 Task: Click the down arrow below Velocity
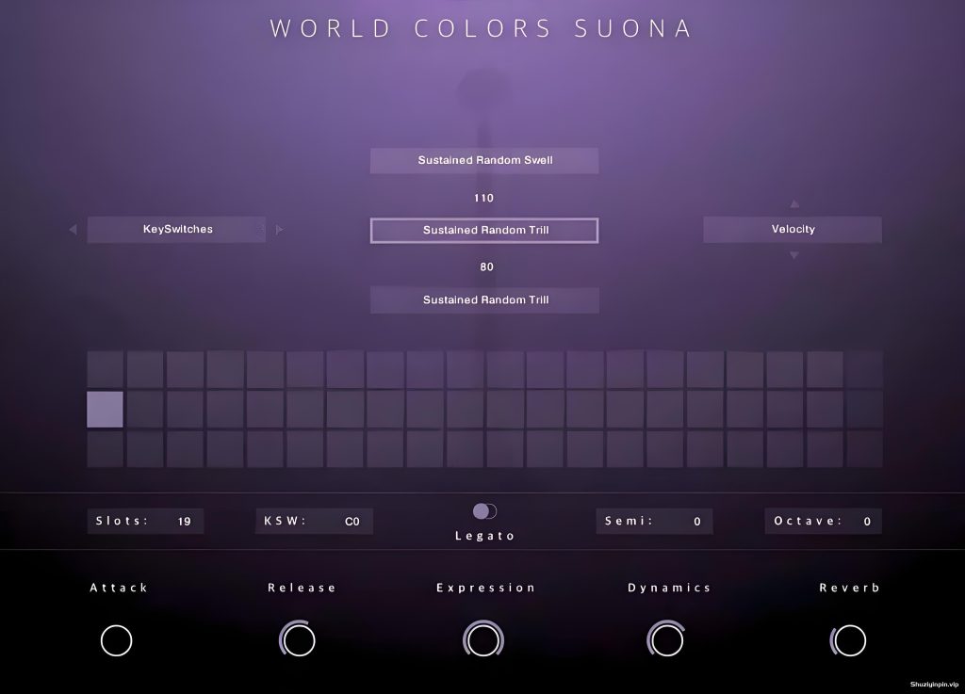793,254
